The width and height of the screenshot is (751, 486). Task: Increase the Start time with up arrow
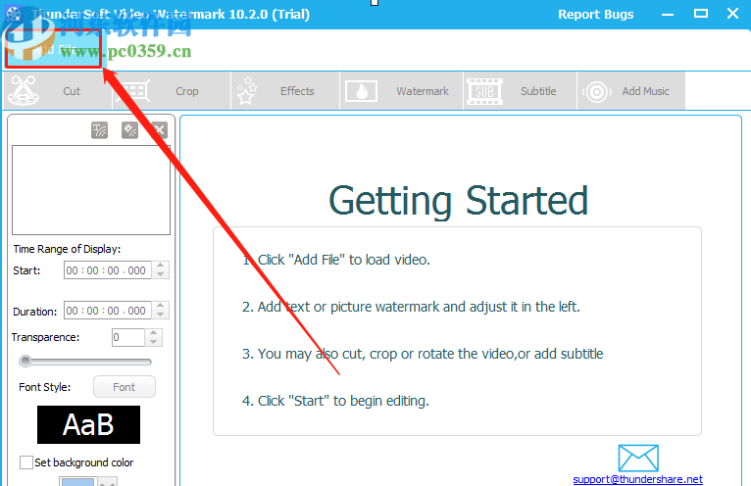tap(161, 266)
